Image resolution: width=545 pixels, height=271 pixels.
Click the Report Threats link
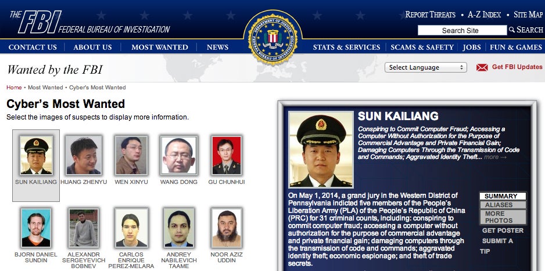(431, 15)
